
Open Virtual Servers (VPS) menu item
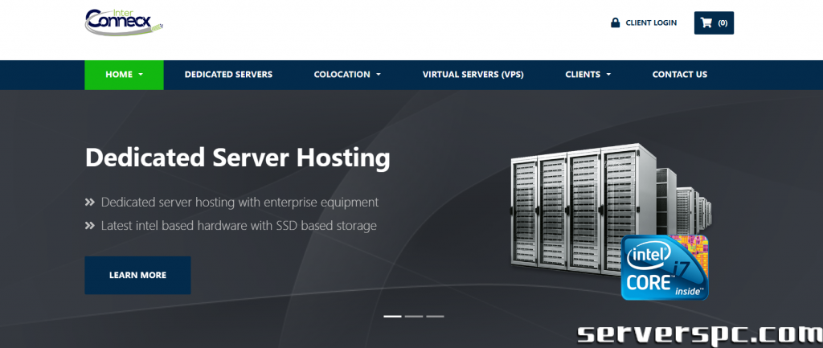click(x=473, y=75)
